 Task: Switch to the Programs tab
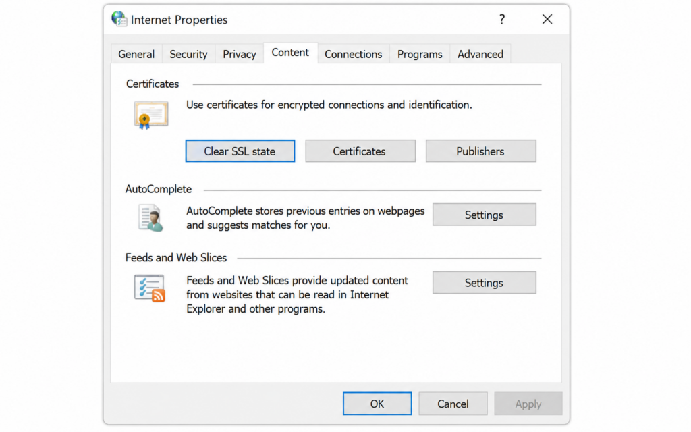point(420,54)
